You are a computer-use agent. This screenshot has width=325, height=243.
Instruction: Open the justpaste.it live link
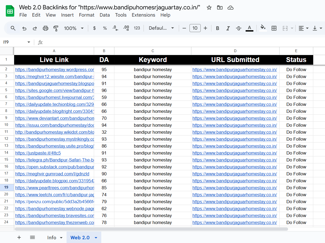(x=38, y=153)
